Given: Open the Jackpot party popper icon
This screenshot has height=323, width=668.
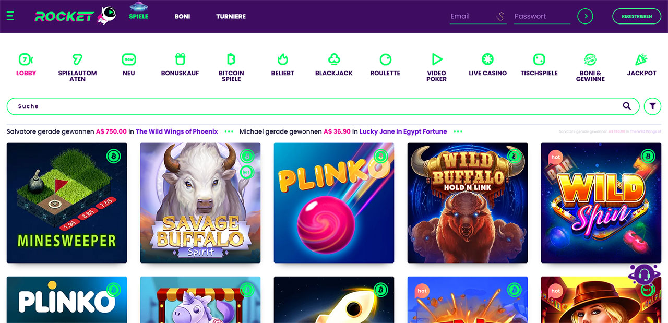Looking at the screenshot, I should pos(641,59).
